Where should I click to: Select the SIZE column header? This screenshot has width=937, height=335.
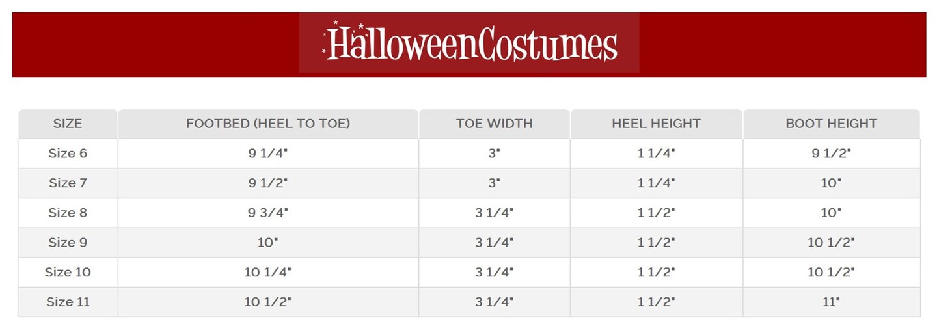click(x=68, y=124)
